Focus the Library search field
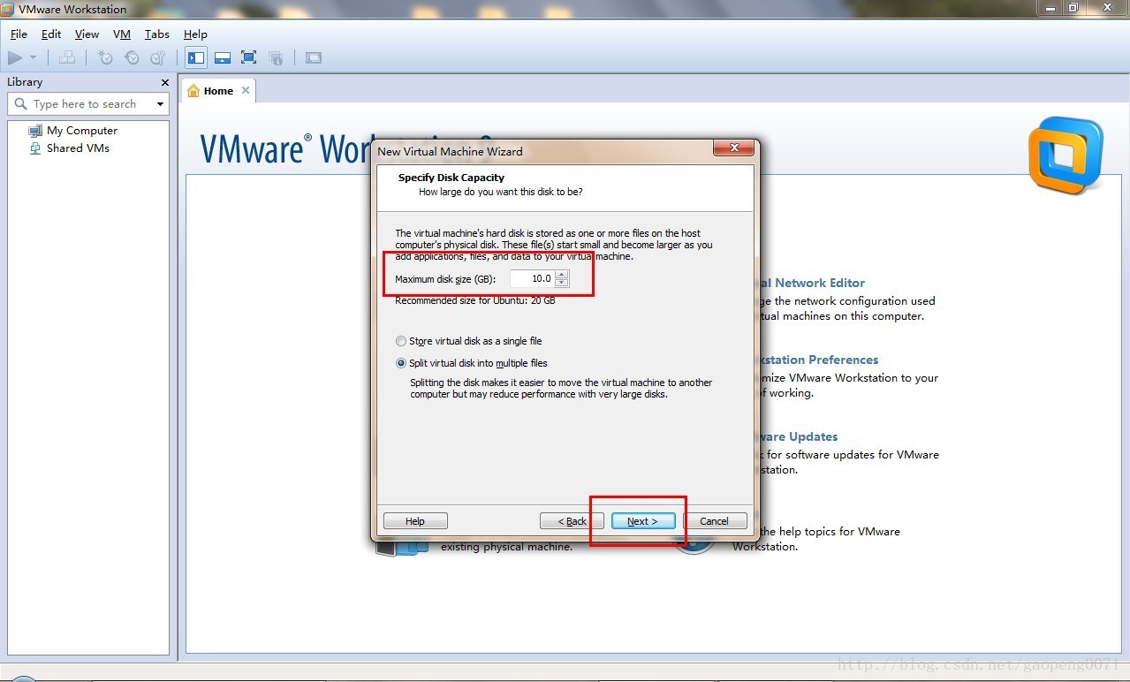The height and width of the screenshot is (682, 1130). 88,103
